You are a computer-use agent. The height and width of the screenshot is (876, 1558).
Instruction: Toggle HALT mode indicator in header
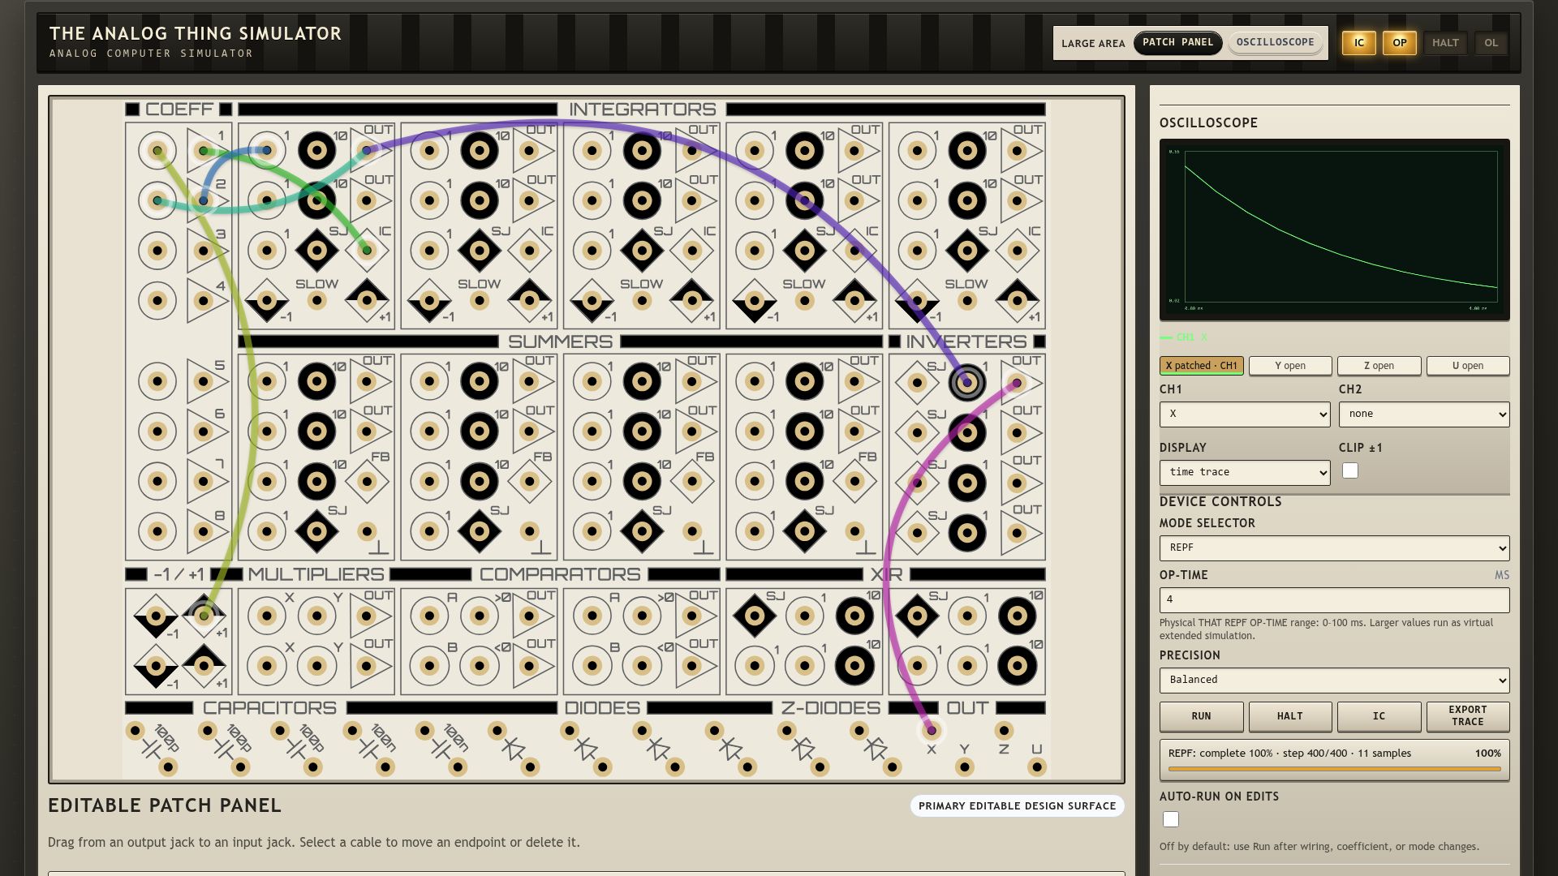[x=1445, y=43]
